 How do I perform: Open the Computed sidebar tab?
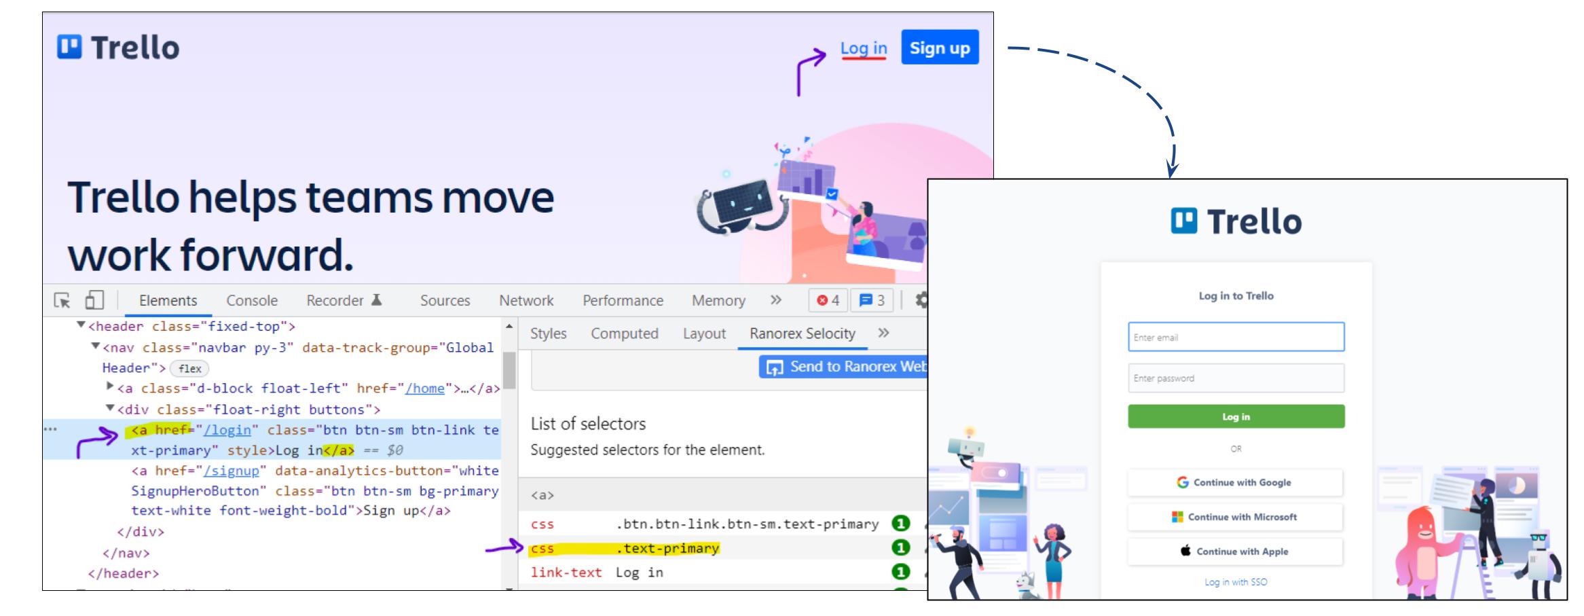(624, 333)
